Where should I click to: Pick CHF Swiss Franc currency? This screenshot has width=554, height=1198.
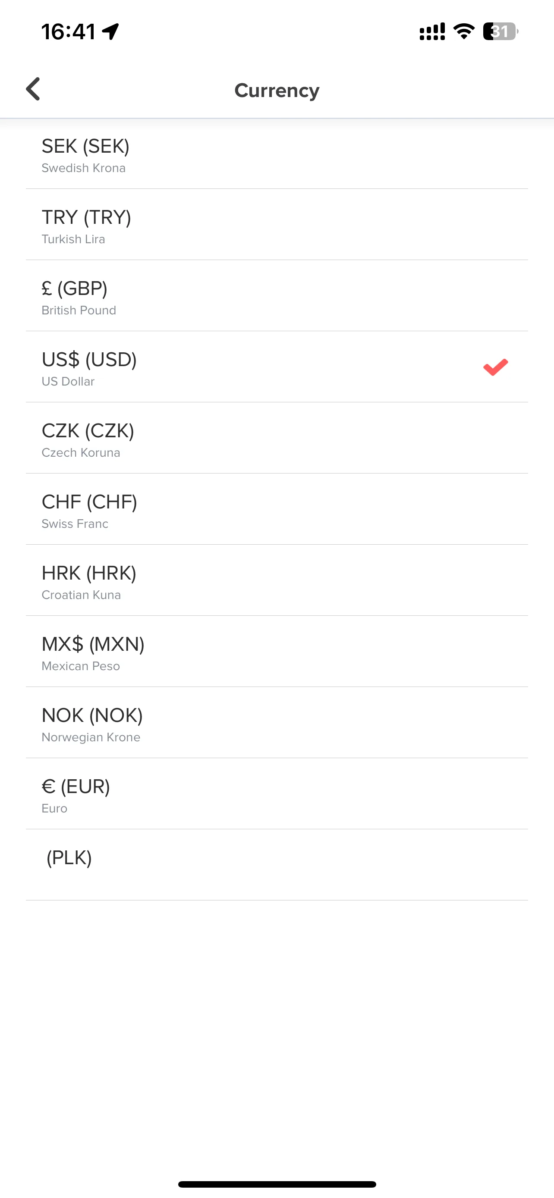(x=277, y=509)
